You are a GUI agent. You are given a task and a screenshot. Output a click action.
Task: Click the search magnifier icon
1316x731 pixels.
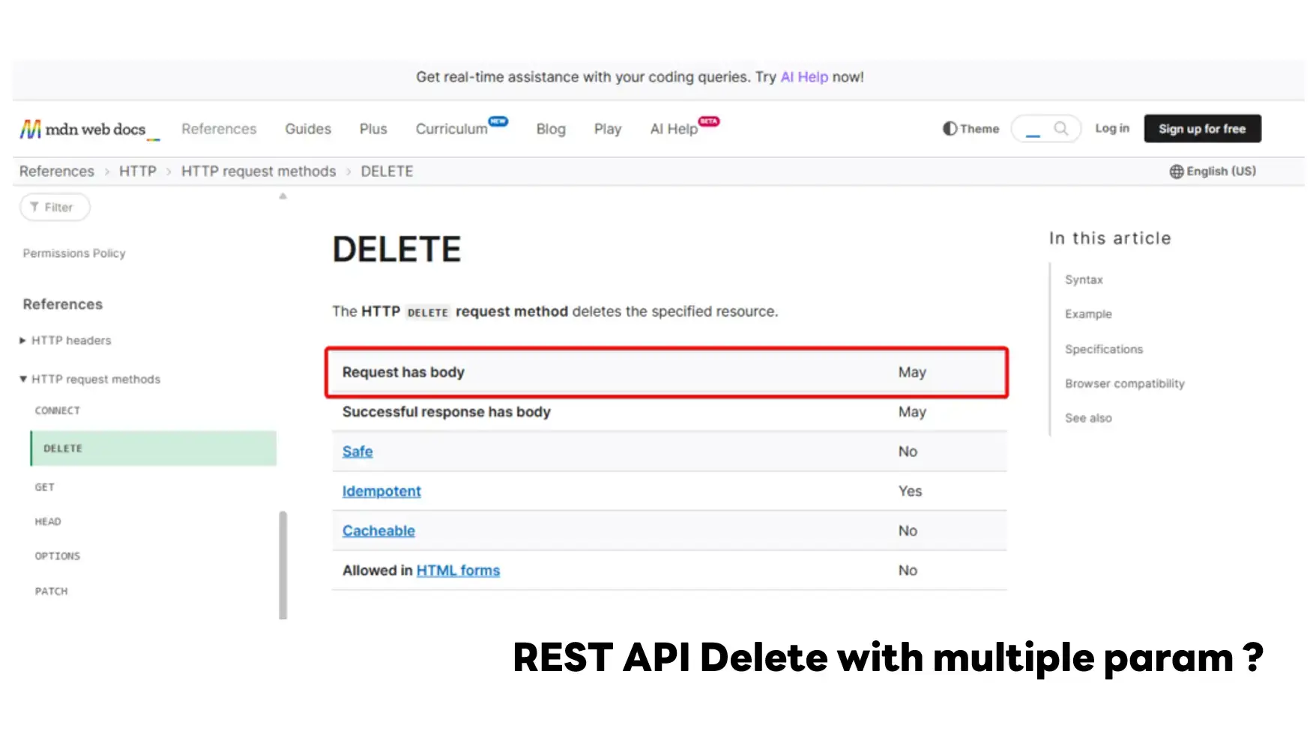click(x=1060, y=129)
